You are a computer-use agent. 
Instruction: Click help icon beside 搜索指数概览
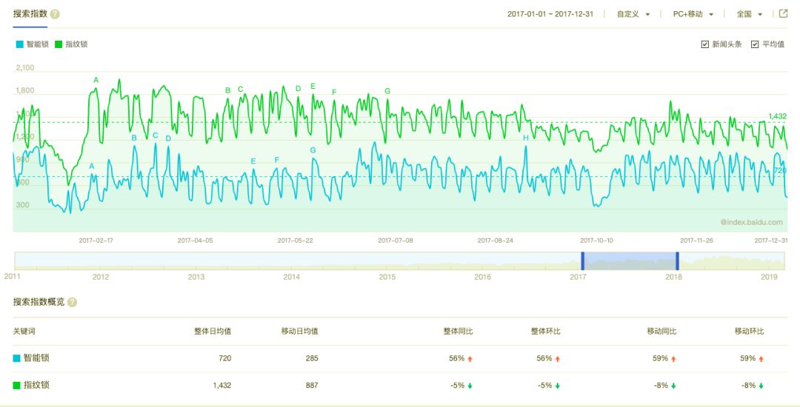(72, 302)
